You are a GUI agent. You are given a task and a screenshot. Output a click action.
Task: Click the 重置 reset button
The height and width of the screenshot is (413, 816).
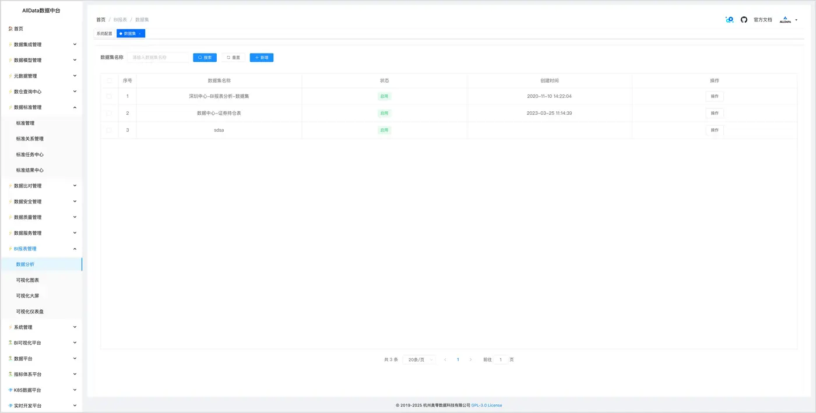(233, 58)
